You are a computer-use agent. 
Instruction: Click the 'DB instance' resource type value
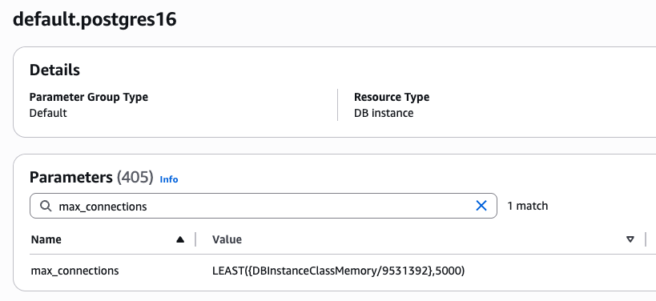click(384, 114)
